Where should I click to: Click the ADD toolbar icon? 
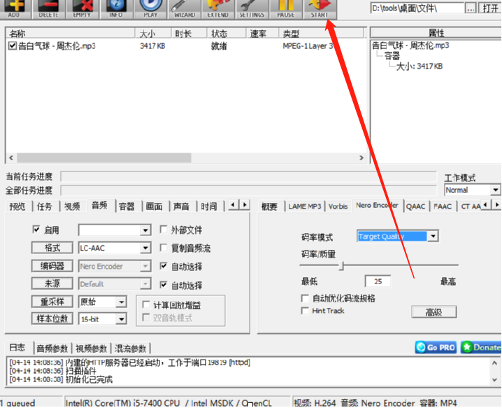click(15, 9)
